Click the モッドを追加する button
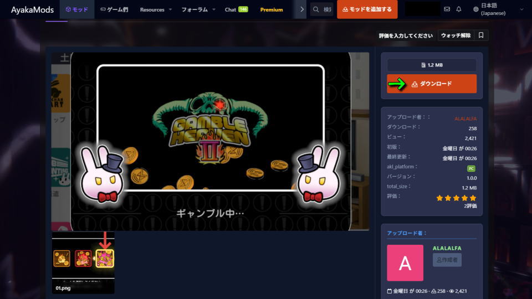 [x=367, y=9]
